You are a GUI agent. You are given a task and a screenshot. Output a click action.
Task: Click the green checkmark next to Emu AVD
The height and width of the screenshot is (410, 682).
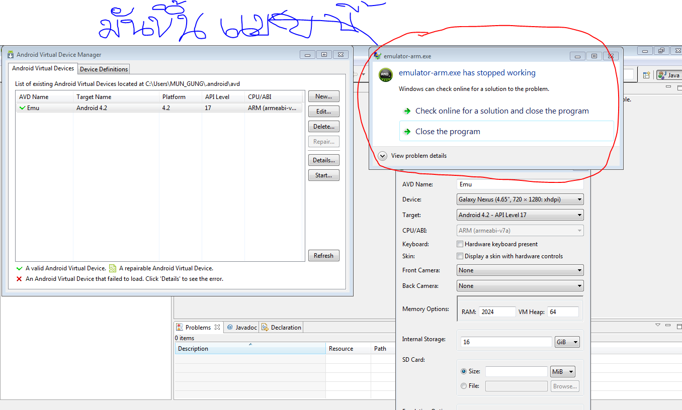coord(22,108)
